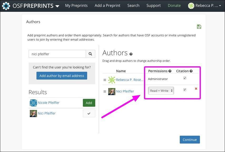Open the Authors help question icon
Screen dimensions: 225x152
[131, 54]
